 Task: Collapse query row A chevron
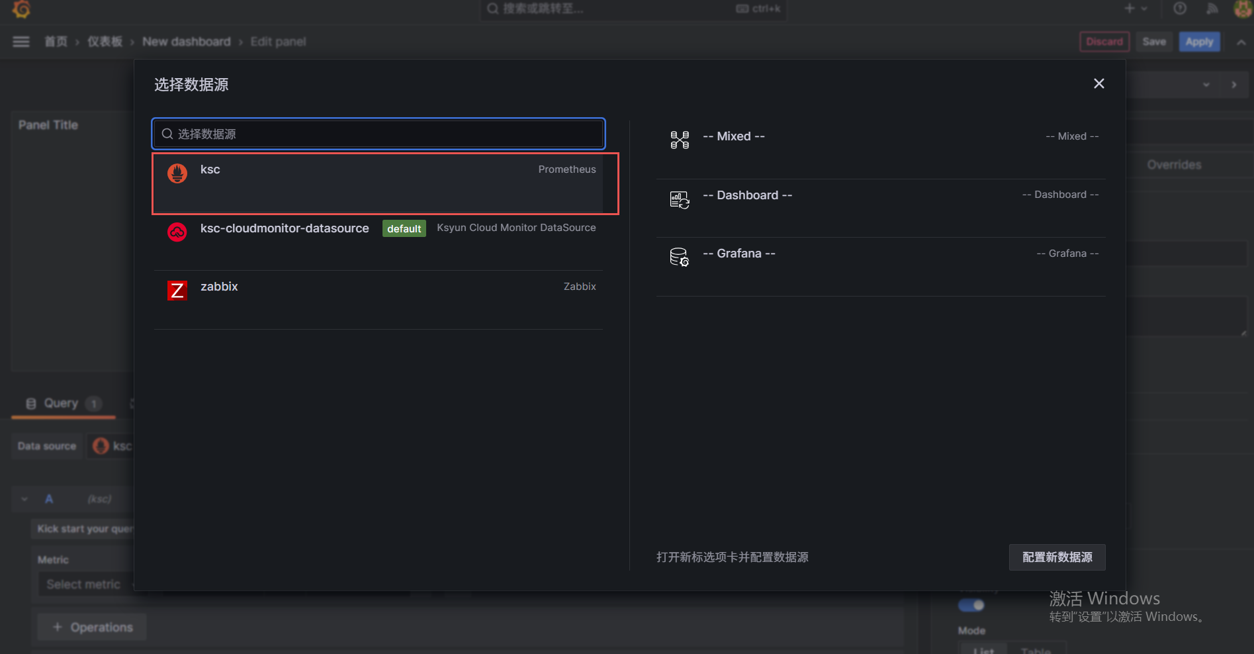[x=24, y=499]
